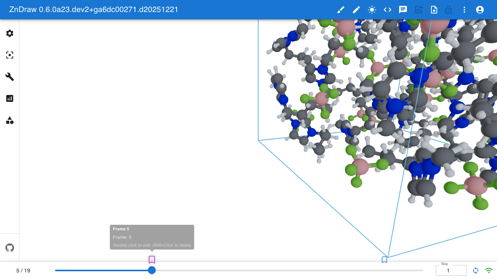This screenshot has height=279, width=497.
Task: Select the paintbrush drawing mode icon
Action: coord(341,10)
